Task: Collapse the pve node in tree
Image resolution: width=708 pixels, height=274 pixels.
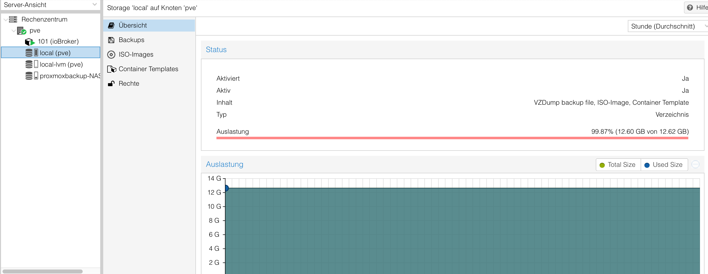Action: coord(14,31)
